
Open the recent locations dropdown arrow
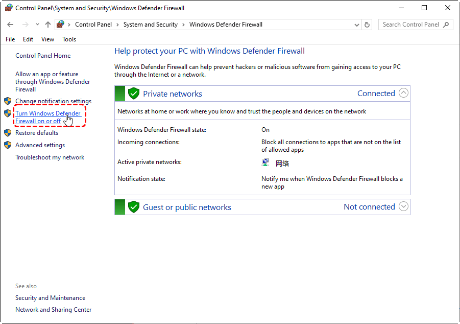[37, 25]
